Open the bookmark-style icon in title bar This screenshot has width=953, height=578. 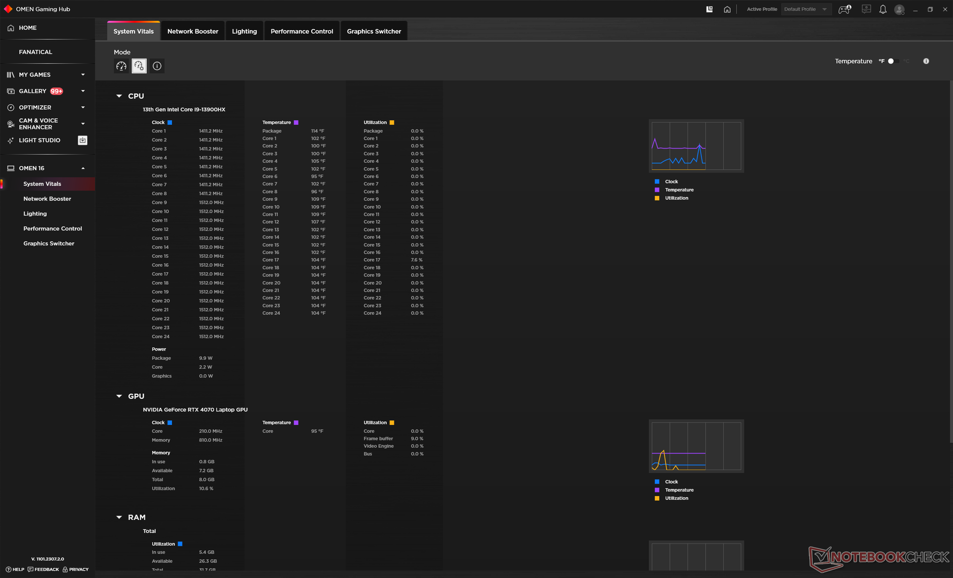pos(709,9)
